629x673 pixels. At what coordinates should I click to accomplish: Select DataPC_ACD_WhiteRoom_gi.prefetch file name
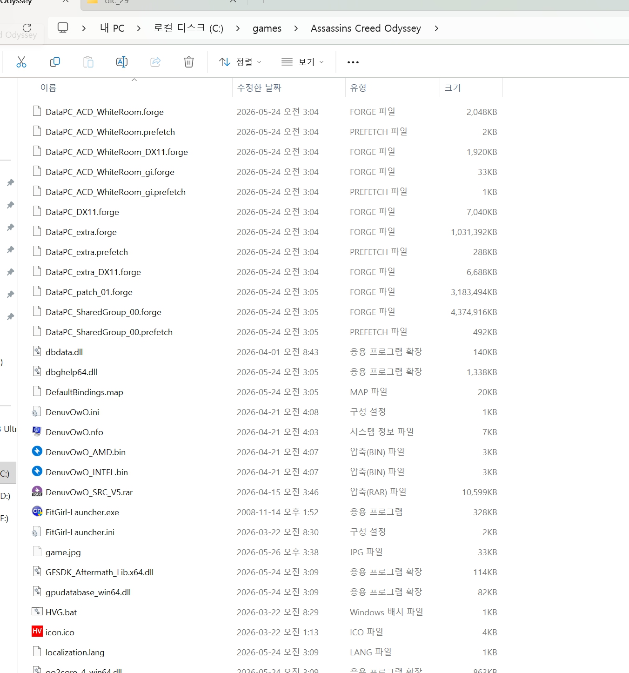[x=115, y=192]
